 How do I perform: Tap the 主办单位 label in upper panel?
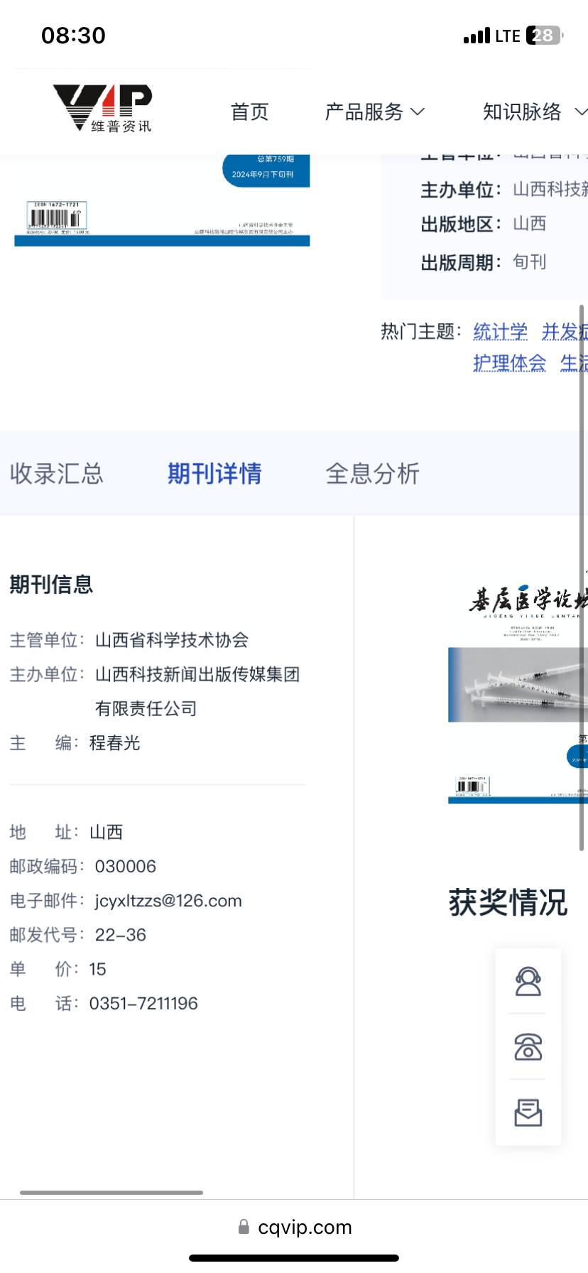click(x=461, y=190)
